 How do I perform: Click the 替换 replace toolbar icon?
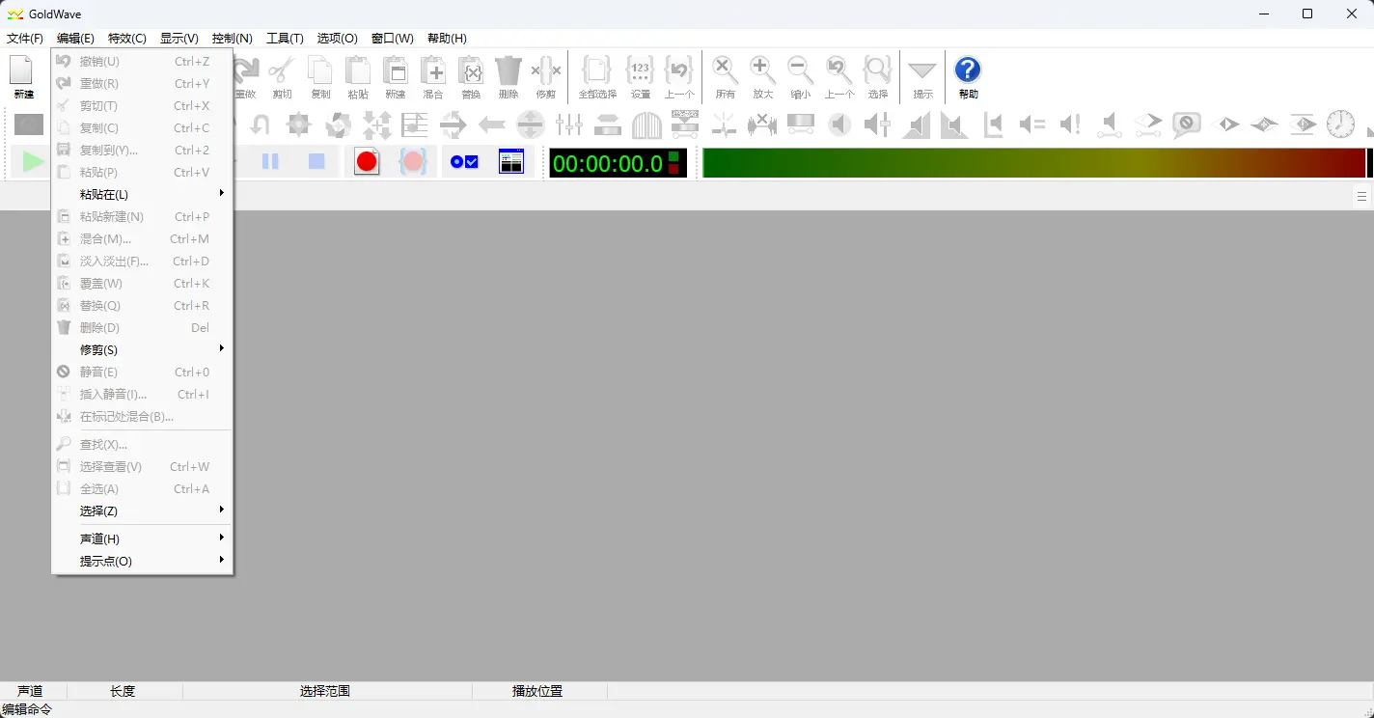[471, 76]
